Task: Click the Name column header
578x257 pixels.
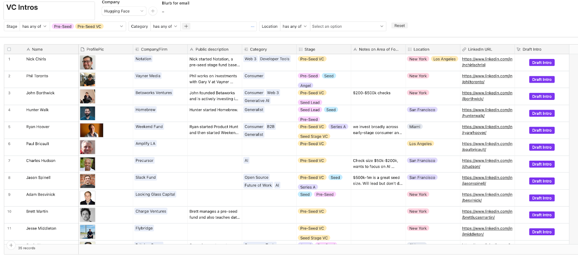Action: tap(37, 50)
